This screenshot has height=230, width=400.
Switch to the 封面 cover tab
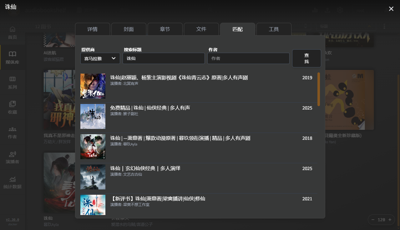129,29
